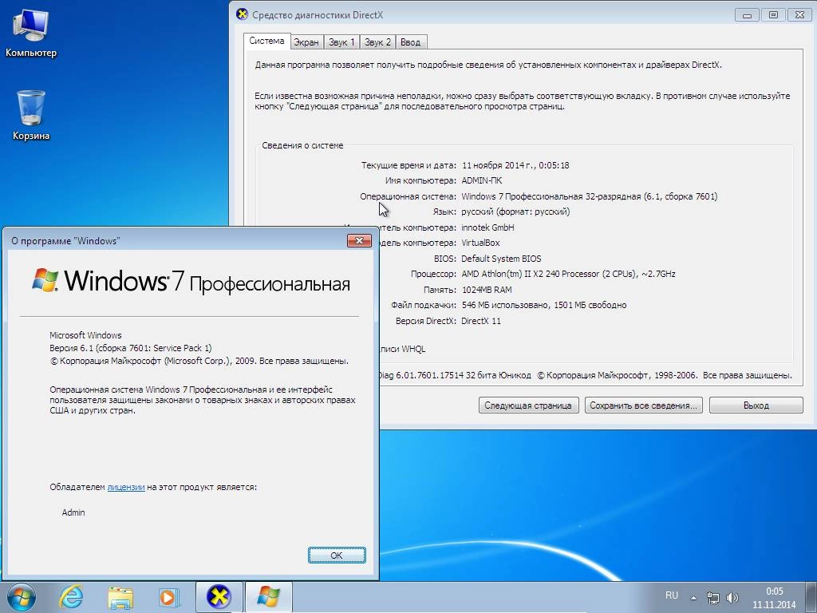Screen dimensions: 817x613
Task: Confirm with OK in About Windows dialog
Action: tap(337, 556)
